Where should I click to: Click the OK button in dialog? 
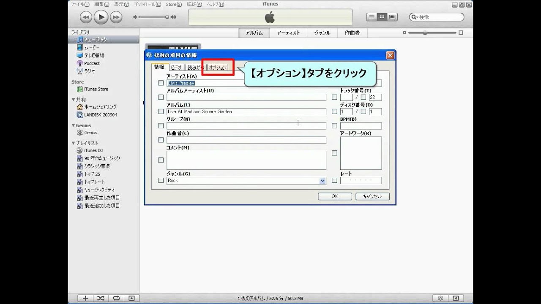[335, 196]
